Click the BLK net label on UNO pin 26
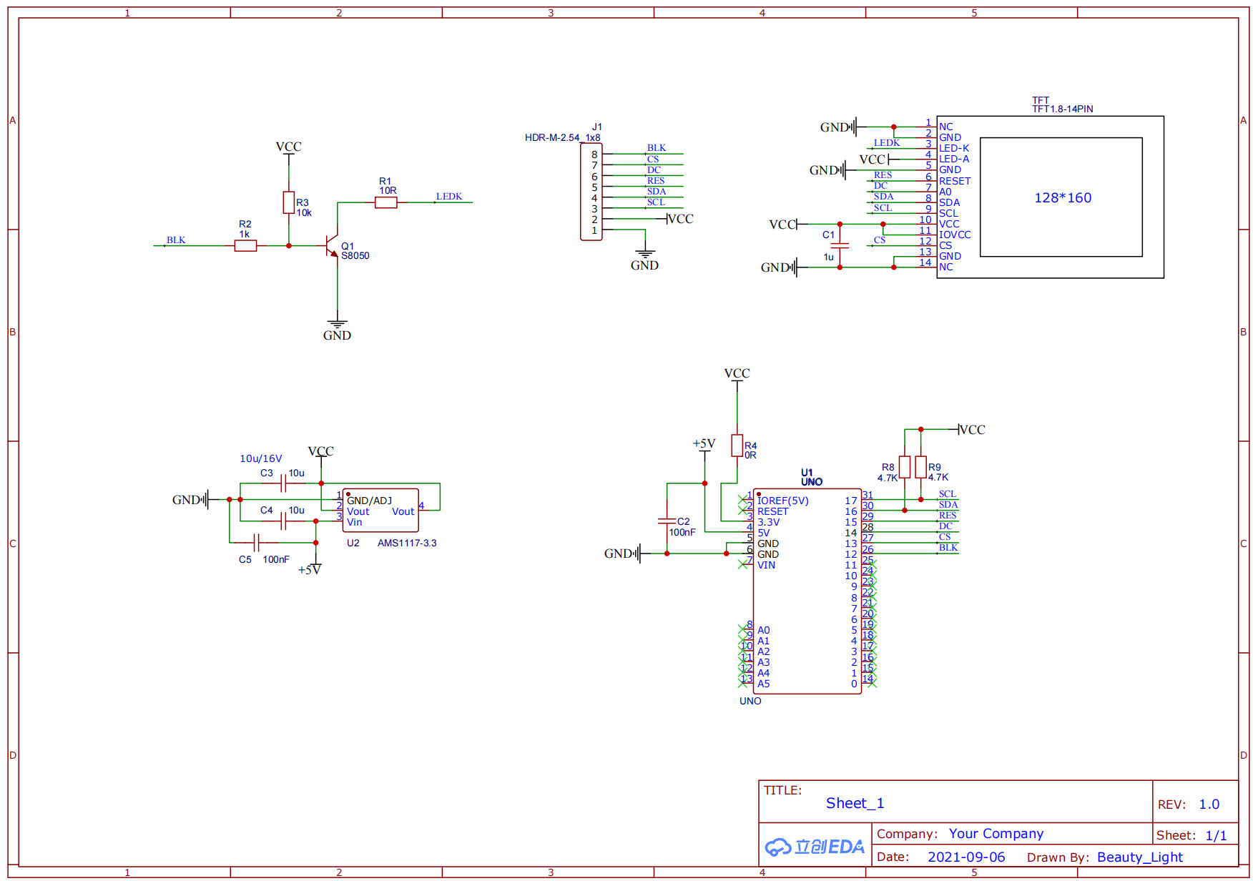This screenshot has height=881, width=1253. click(x=948, y=548)
